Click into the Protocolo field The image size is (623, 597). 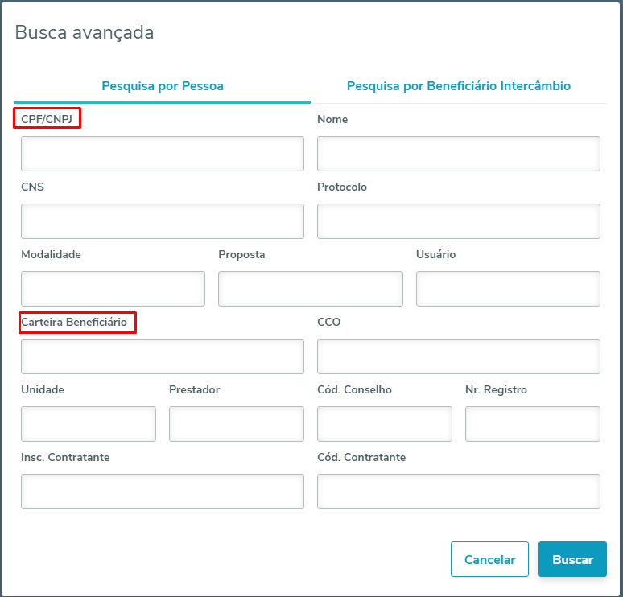pos(458,221)
